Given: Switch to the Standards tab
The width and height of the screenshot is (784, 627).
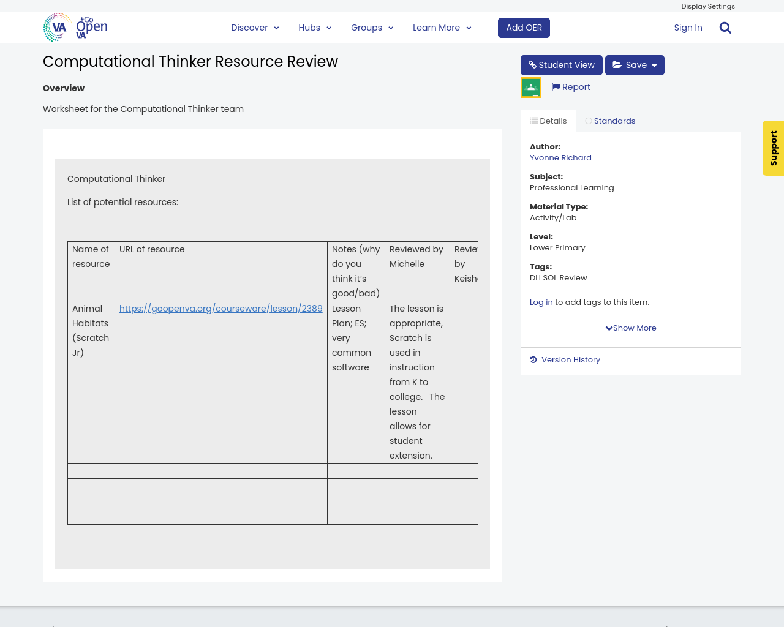Looking at the screenshot, I should click(x=610, y=121).
